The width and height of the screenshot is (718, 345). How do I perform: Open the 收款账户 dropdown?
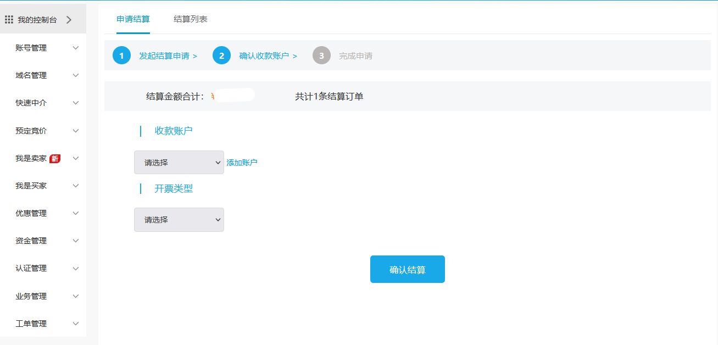click(x=179, y=163)
